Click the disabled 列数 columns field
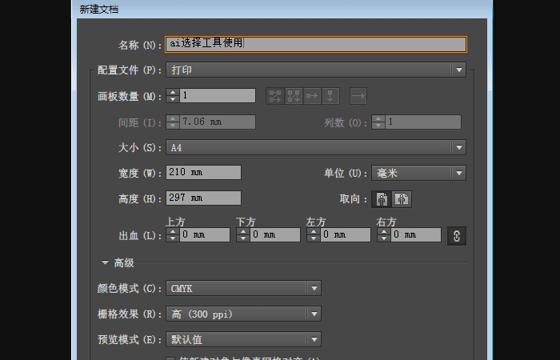This screenshot has width=560, height=360. [x=423, y=122]
